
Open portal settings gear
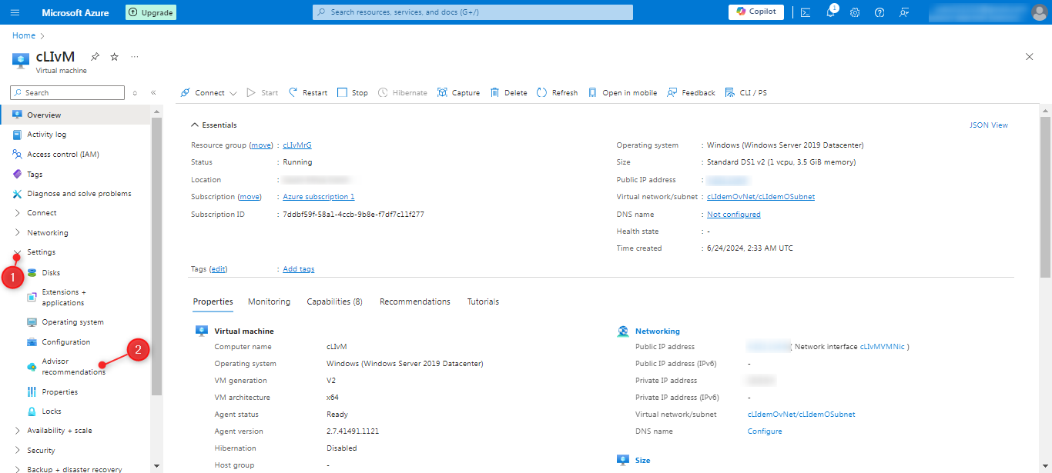tap(855, 12)
